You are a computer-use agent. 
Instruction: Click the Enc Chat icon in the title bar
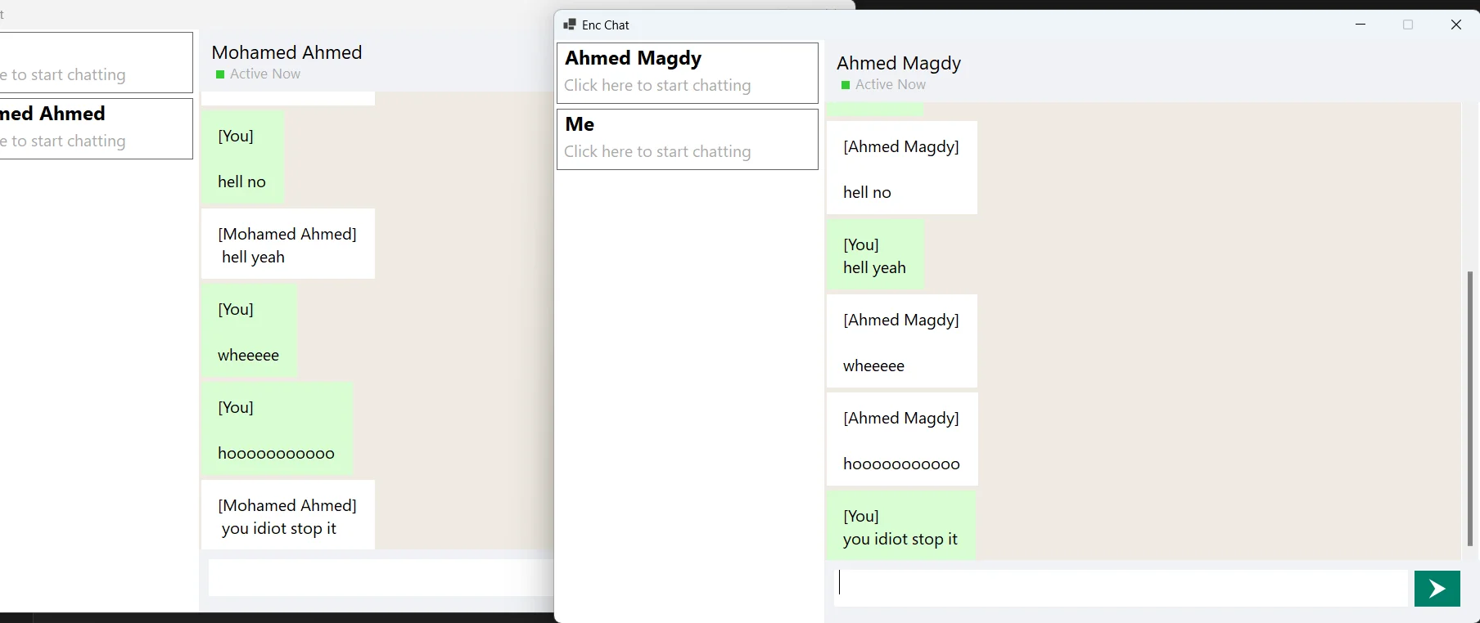[569, 25]
